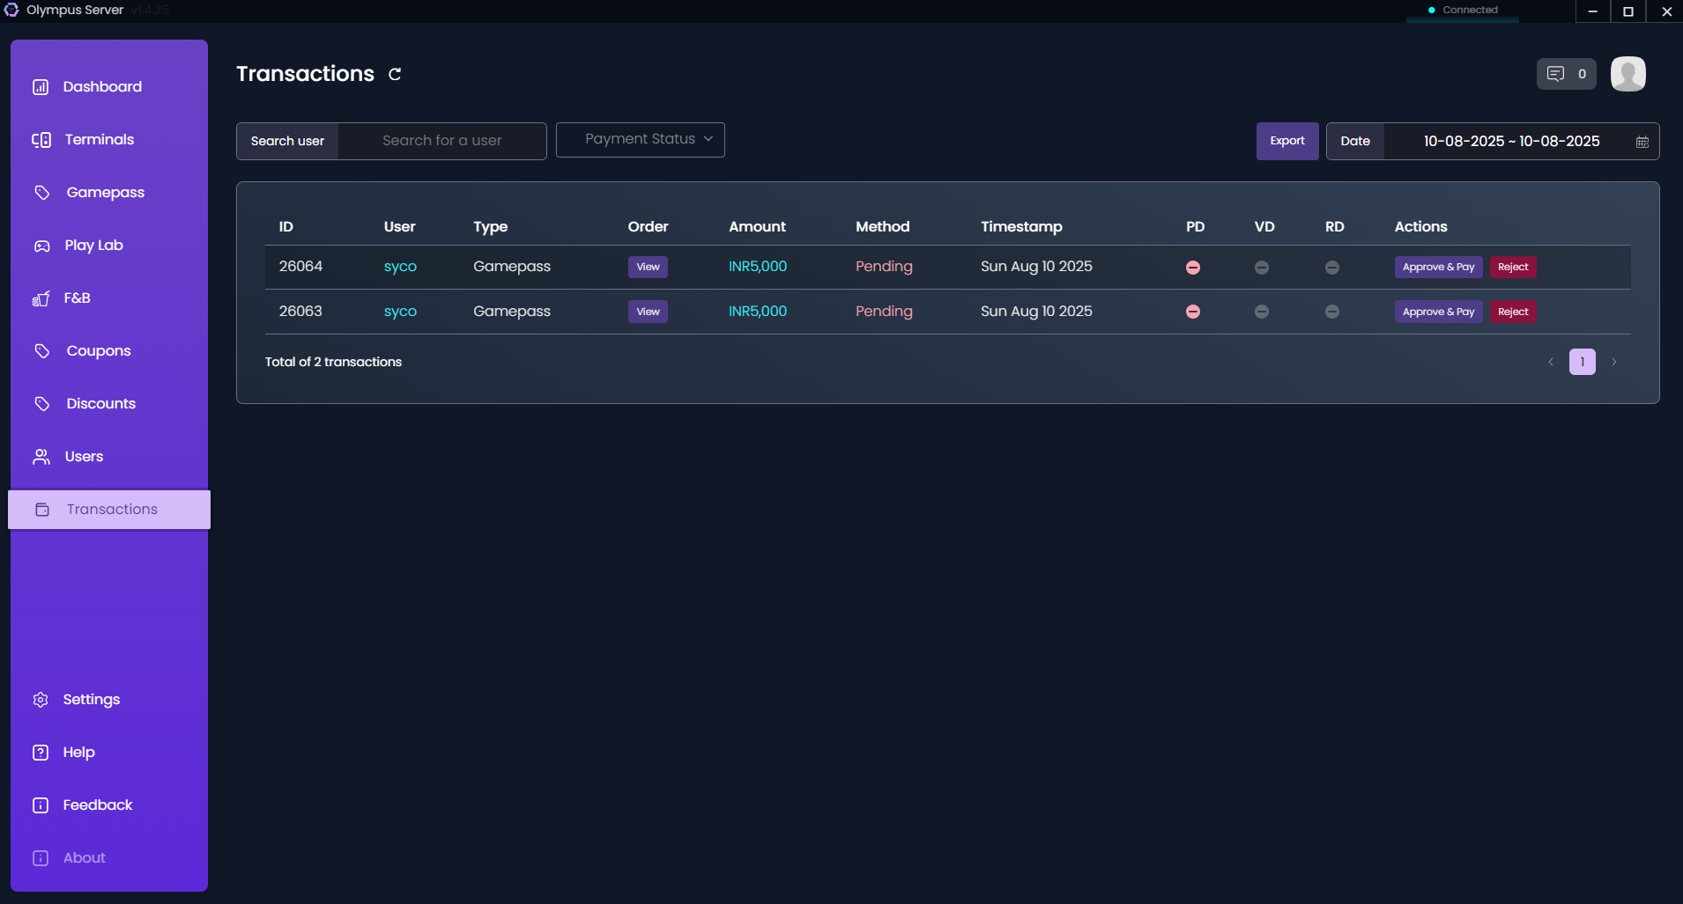
Task: Open the Gamepass section
Action: [105, 192]
